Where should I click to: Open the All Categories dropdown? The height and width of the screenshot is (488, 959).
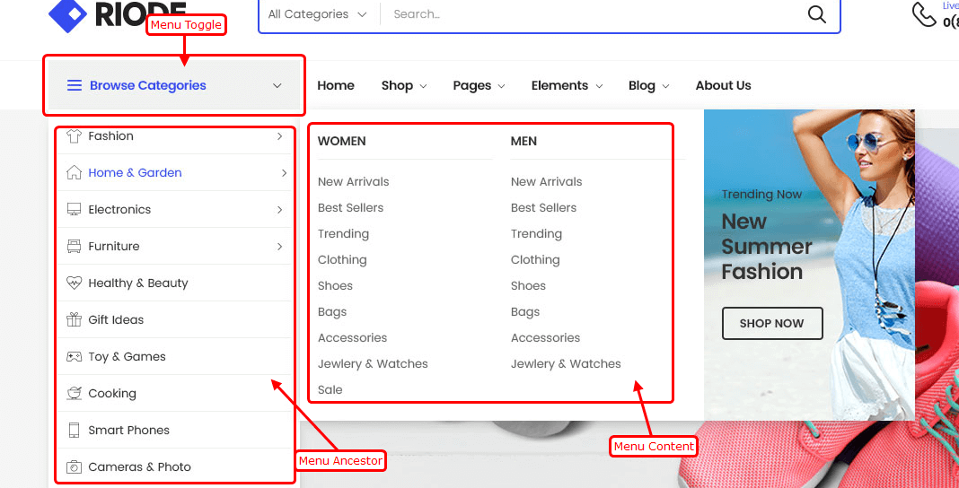click(x=317, y=14)
